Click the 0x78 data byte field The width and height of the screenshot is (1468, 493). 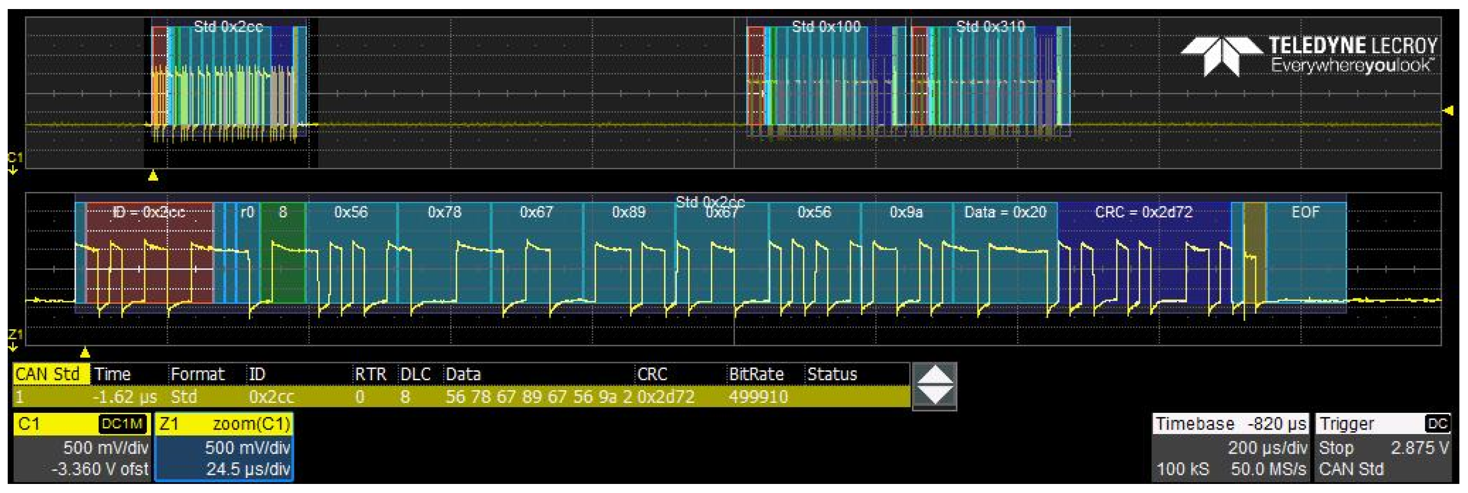[x=444, y=252]
